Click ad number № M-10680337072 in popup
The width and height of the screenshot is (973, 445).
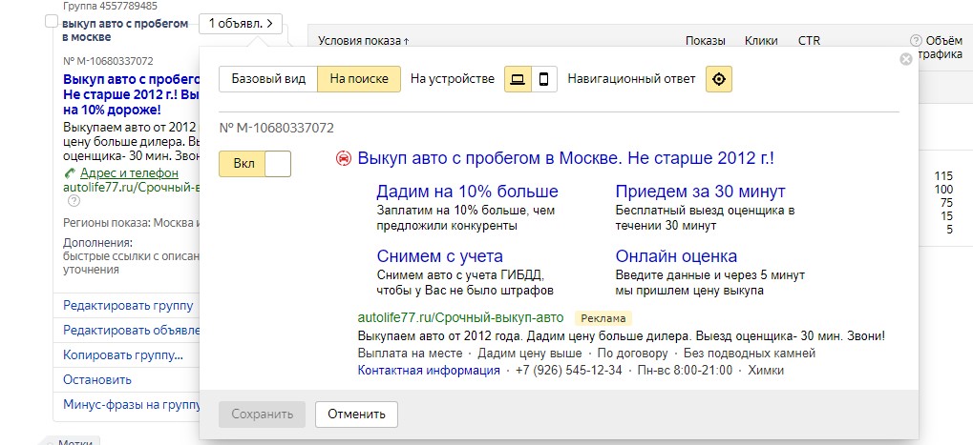click(x=277, y=128)
